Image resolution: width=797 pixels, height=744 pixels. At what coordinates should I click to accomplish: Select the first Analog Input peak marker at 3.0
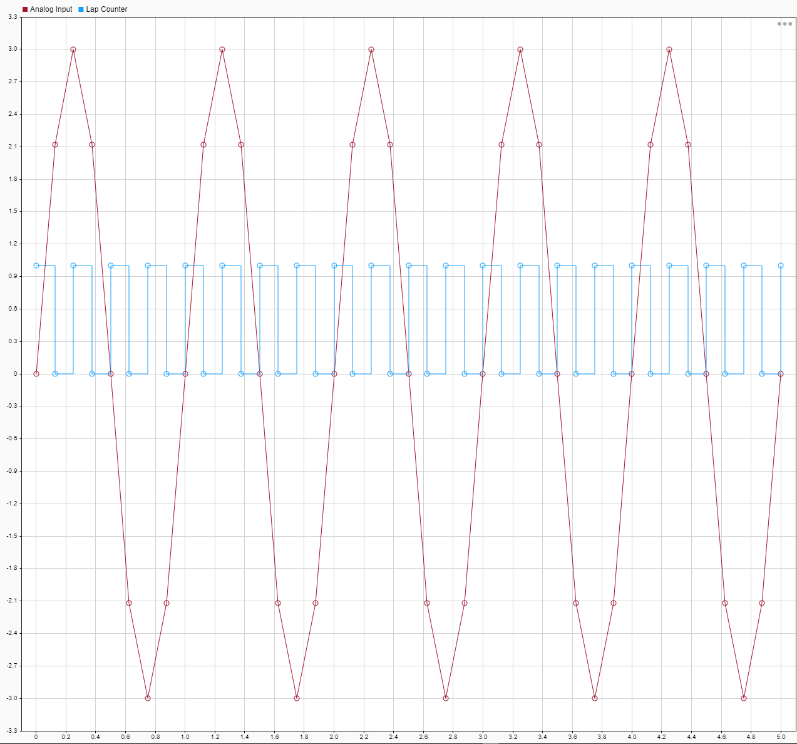[x=73, y=49]
